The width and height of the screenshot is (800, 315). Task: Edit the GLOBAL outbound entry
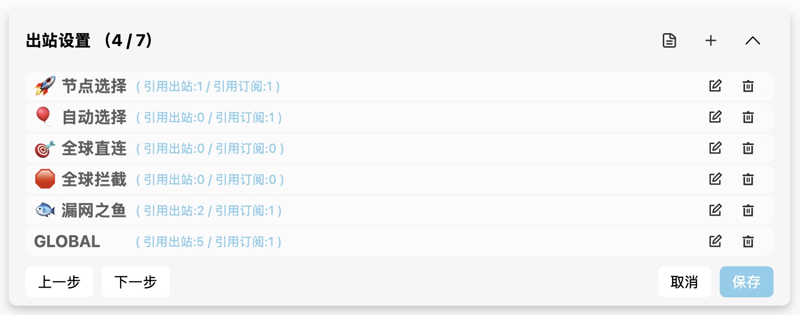(x=715, y=241)
